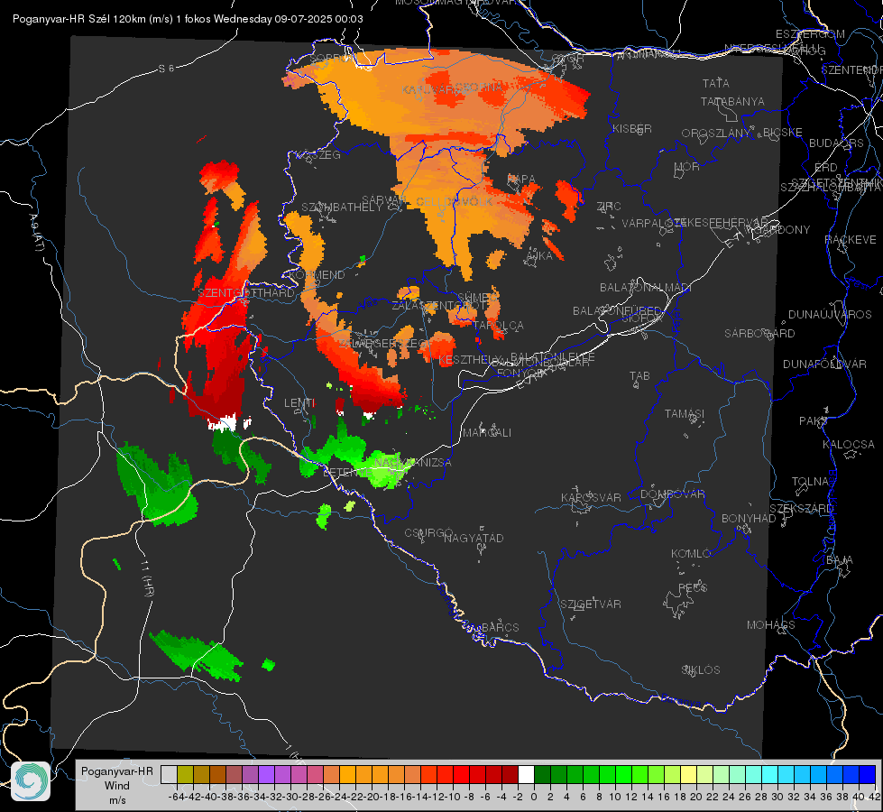Click the BONYHAD city label
Image resolution: width=883 pixels, height=812 pixels.
coord(749,519)
